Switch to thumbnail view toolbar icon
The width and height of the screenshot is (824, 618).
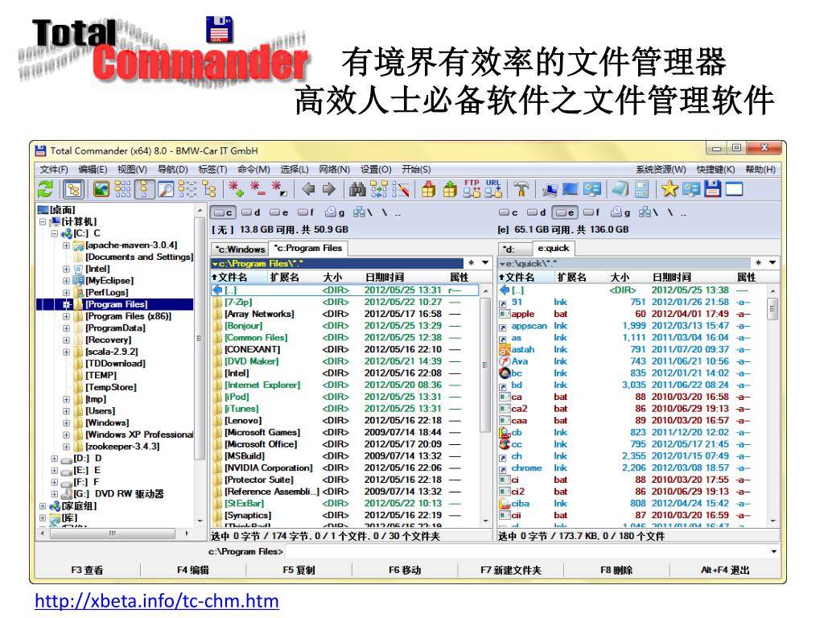[x=101, y=189]
